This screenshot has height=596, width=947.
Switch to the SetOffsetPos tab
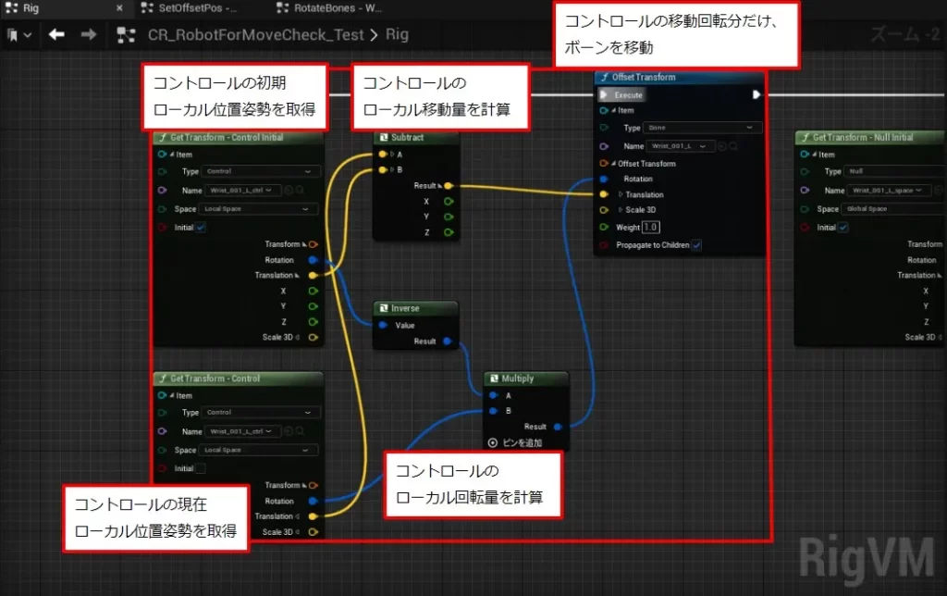click(x=188, y=9)
